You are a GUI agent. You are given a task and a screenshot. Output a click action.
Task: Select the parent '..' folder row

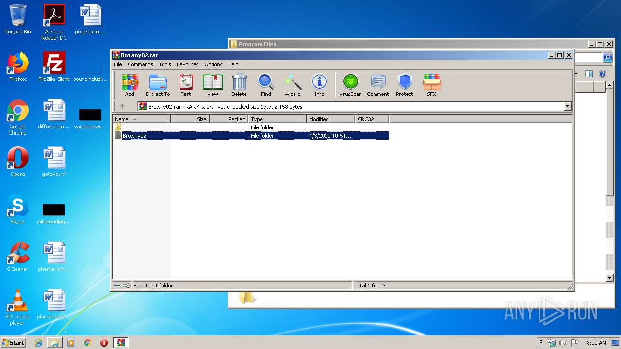[251, 127]
